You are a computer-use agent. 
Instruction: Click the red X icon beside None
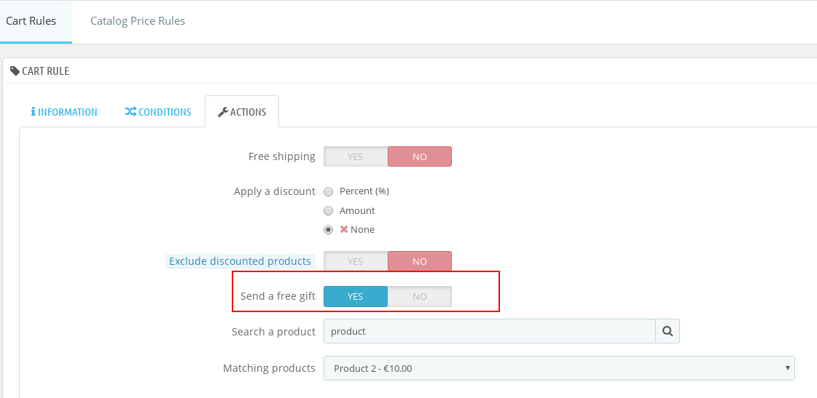(x=344, y=229)
